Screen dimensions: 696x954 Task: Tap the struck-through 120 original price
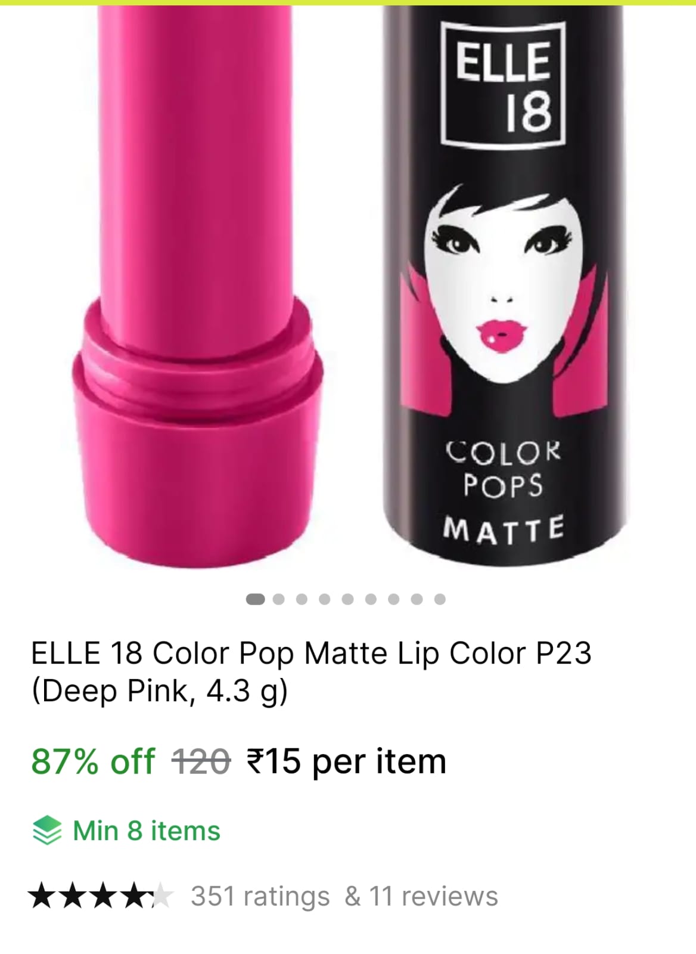201,762
